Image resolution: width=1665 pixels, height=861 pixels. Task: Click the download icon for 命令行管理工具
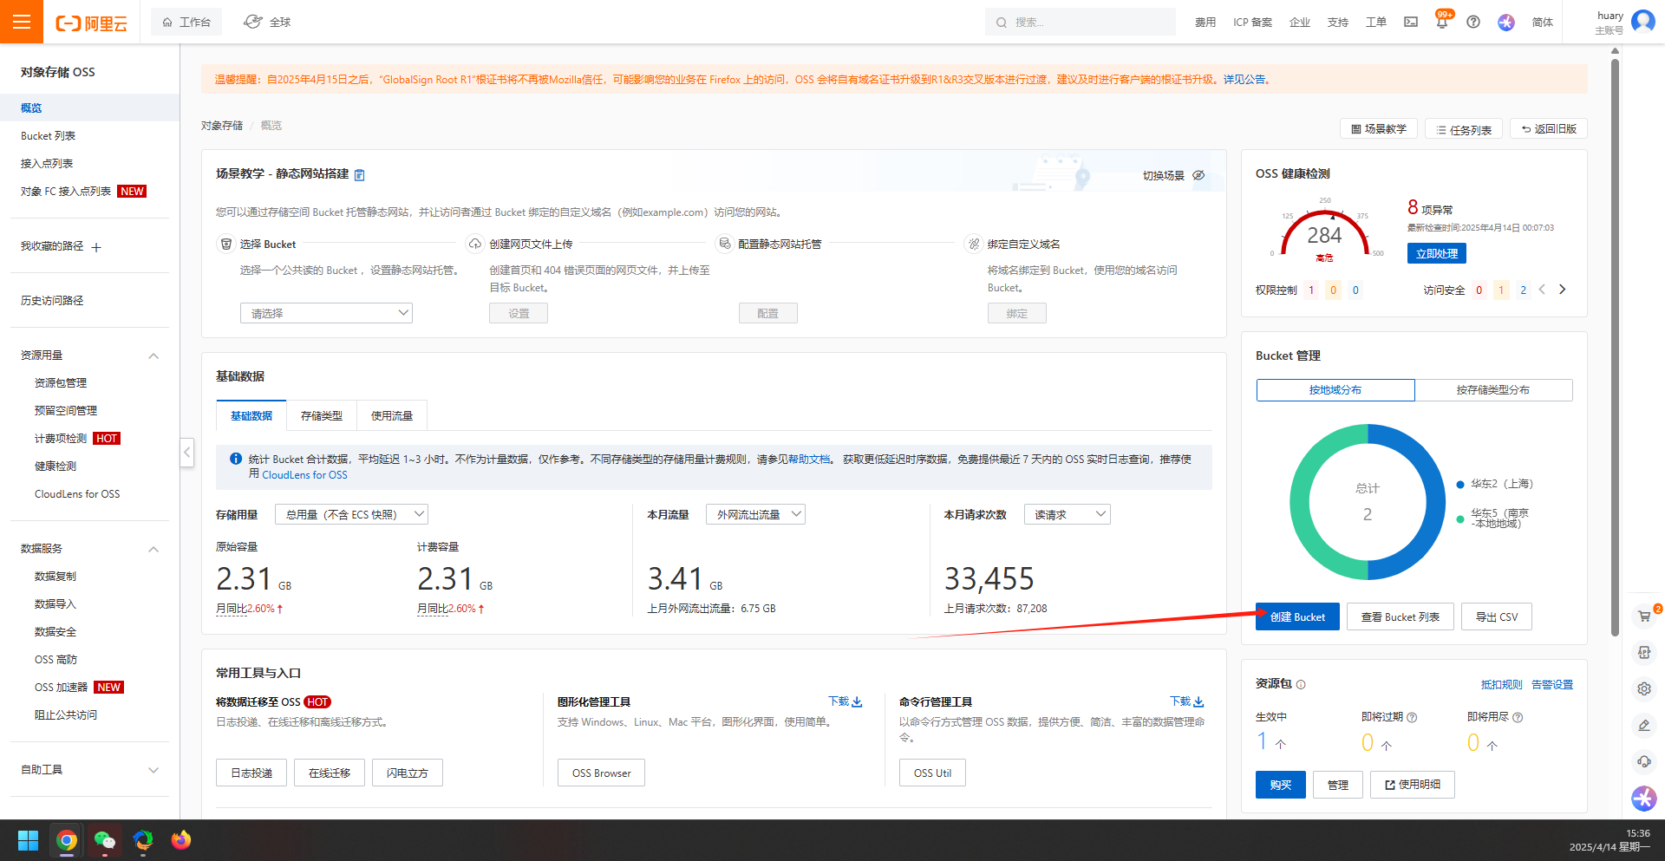coord(1198,701)
